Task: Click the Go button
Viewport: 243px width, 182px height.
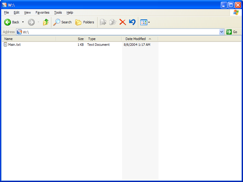Action: 232,32
